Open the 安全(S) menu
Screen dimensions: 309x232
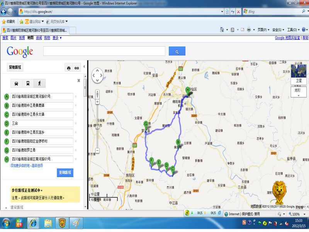(x=278, y=30)
